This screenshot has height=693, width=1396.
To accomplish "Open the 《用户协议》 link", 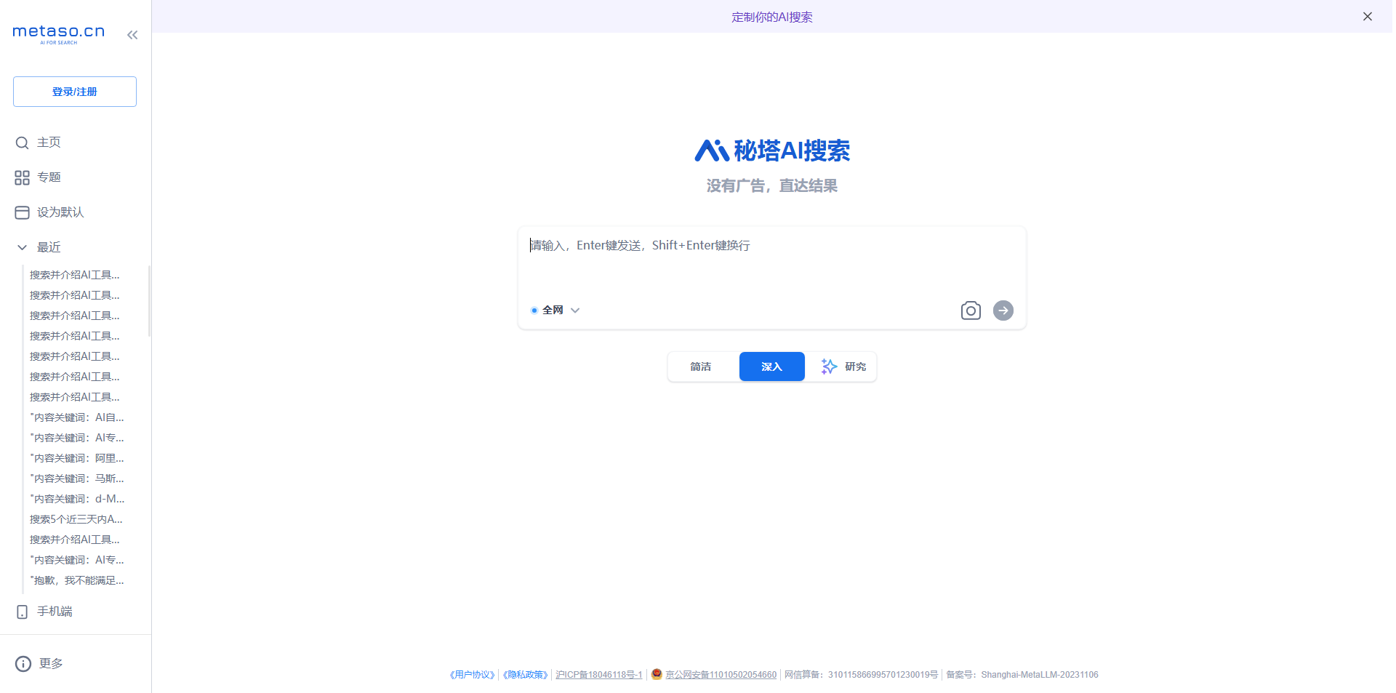I will [472, 675].
